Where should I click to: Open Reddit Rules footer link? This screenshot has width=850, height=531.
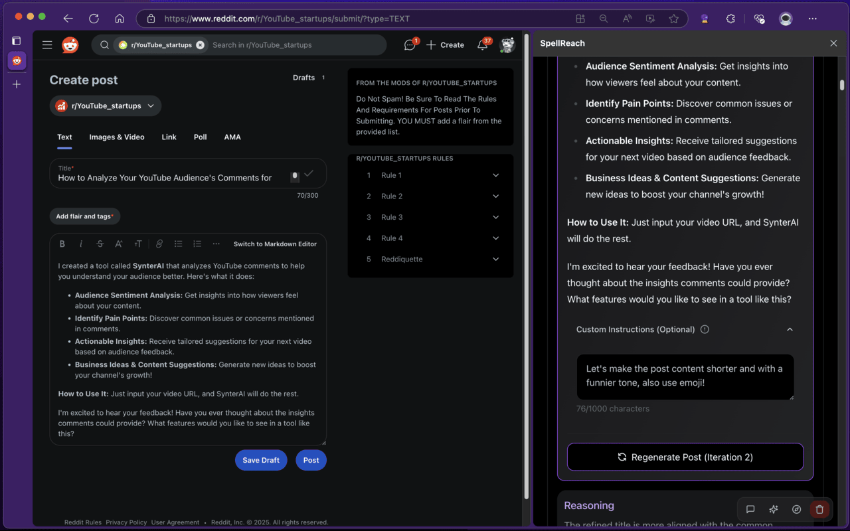click(x=83, y=522)
